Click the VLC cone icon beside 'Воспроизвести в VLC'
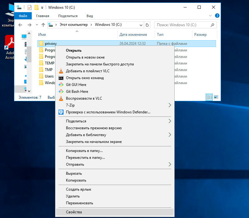 [61, 98]
